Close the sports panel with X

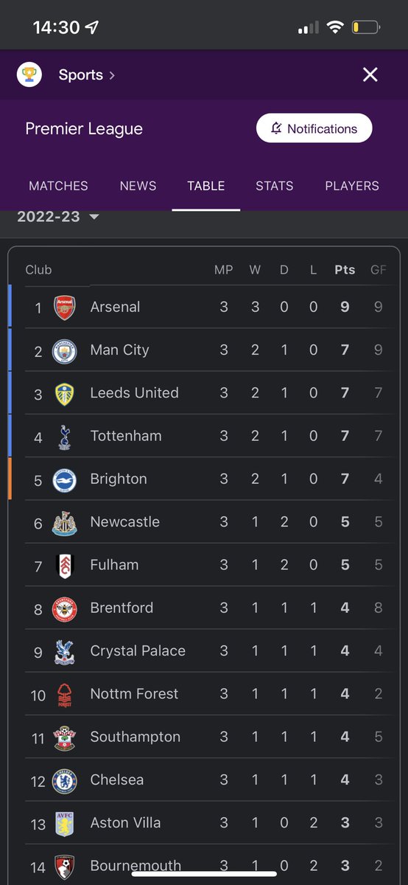370,74
